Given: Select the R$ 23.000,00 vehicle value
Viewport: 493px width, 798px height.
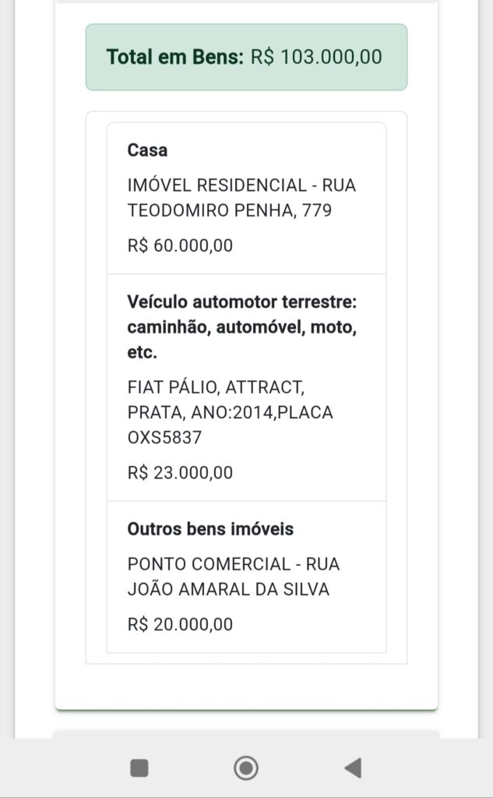Looking at the screenshot, I should point(180,472).
